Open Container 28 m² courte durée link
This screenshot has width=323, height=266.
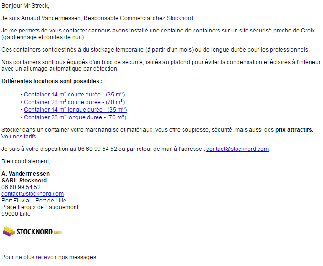point(75,102)
